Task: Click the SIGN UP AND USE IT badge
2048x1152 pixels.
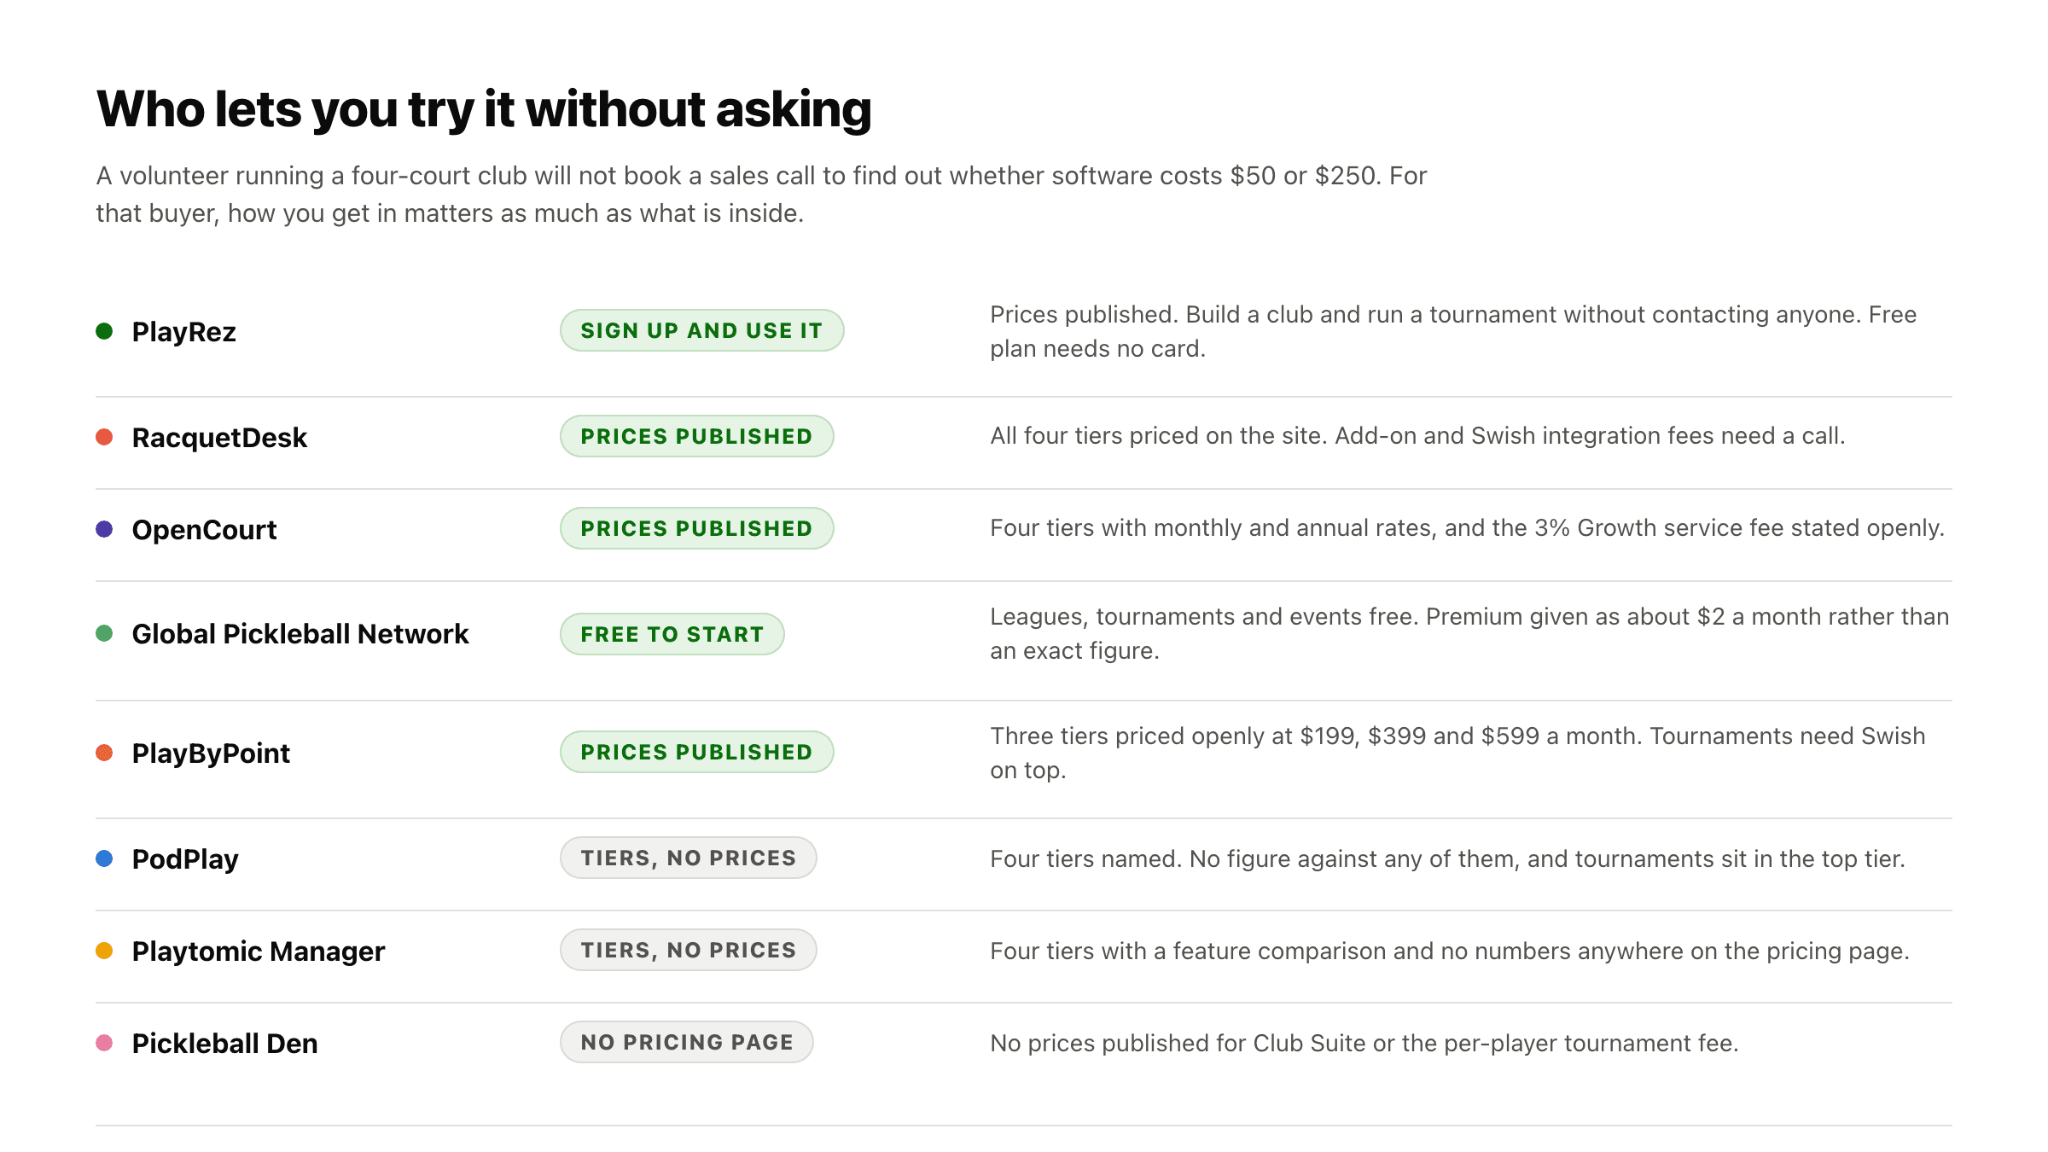Action: [x=701, y=330]
